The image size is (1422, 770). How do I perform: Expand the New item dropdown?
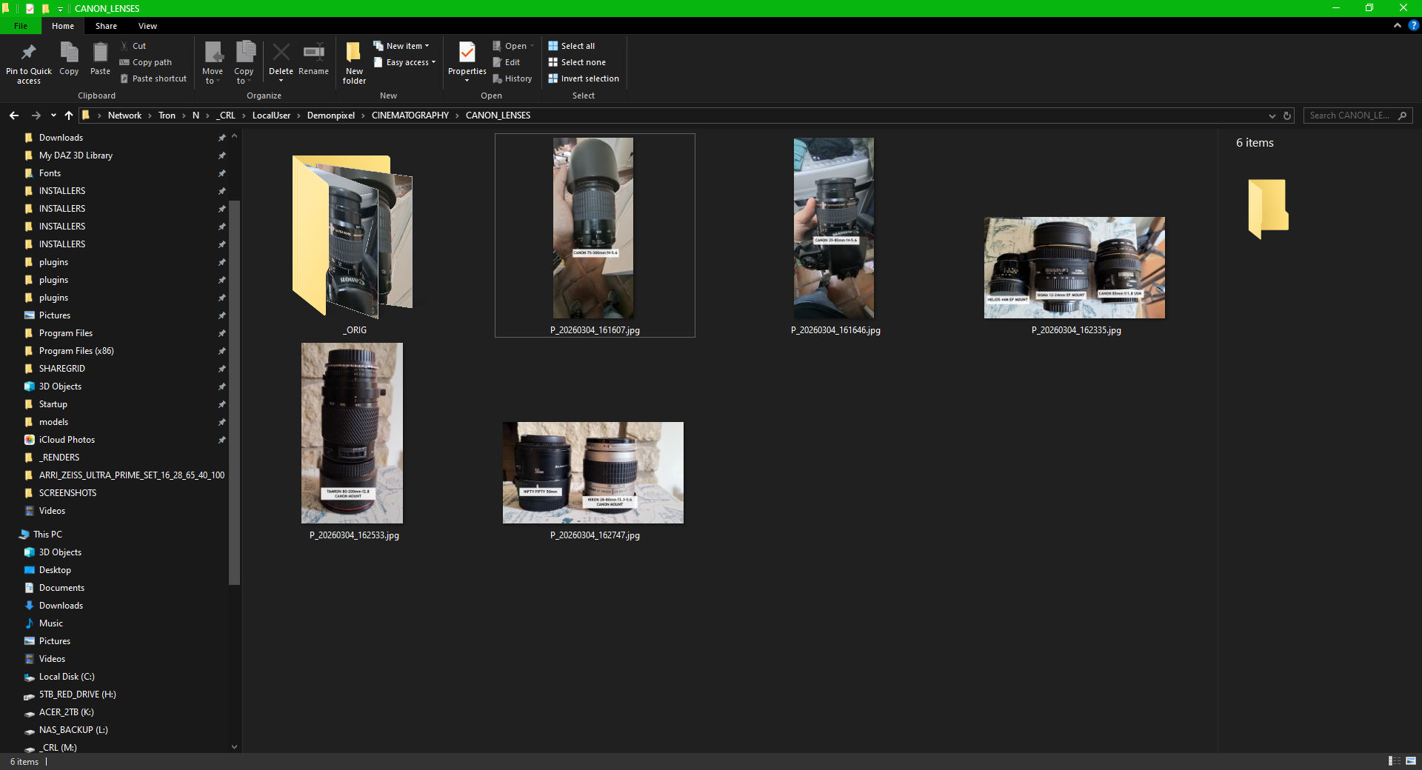click(x=406, y=46)
